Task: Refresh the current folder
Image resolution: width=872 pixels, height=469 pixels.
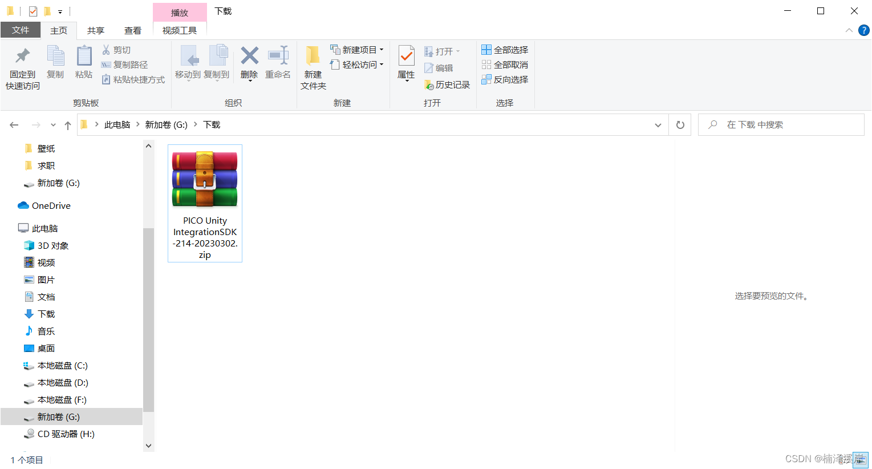Action: point(680,125)
